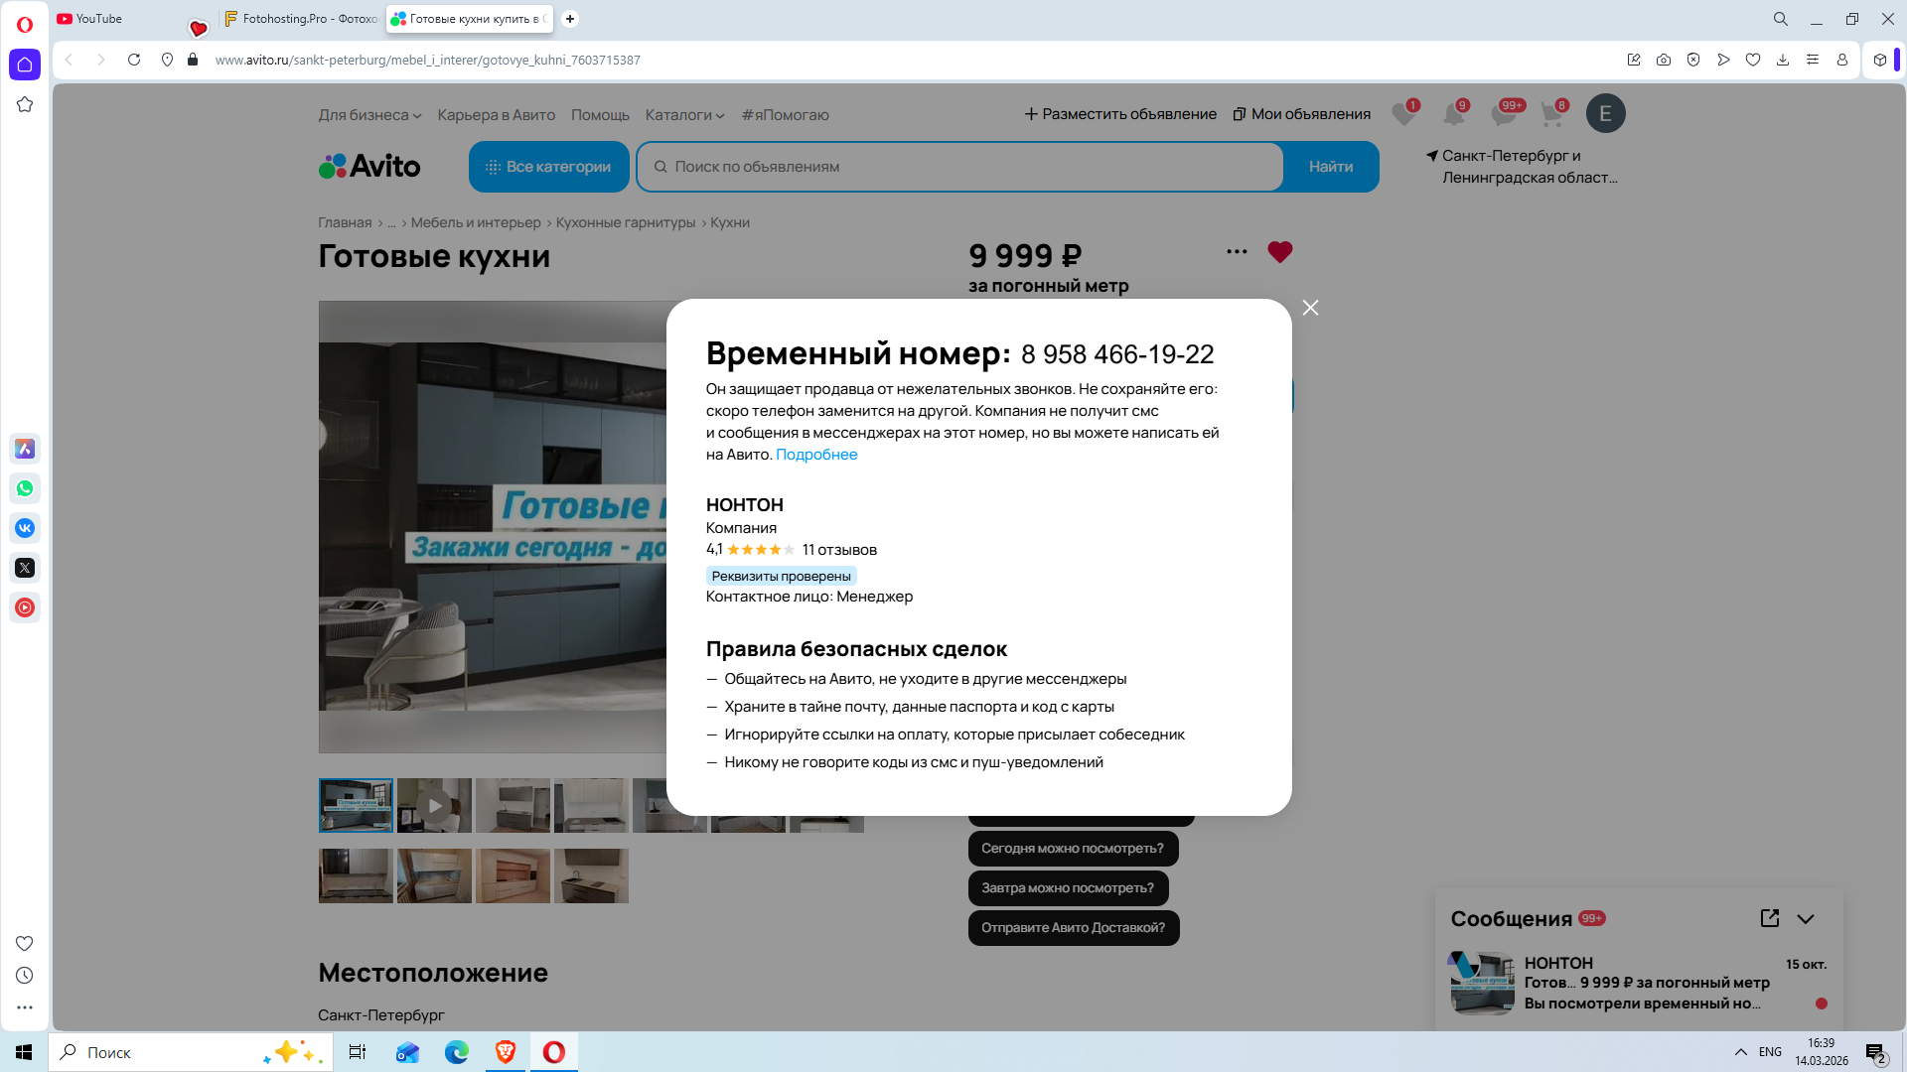Click the Avito shopping cart icon
The width and height of the screenshot is (1907, 1072).
[1551, 114]
